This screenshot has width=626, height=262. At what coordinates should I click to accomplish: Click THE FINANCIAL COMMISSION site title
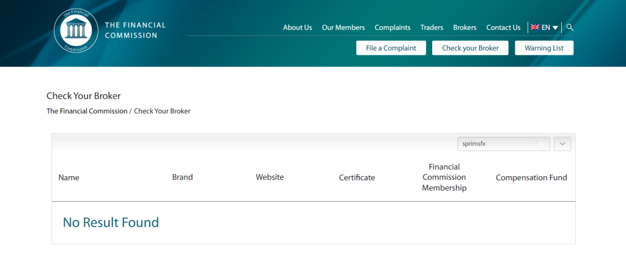coord(135,30)
